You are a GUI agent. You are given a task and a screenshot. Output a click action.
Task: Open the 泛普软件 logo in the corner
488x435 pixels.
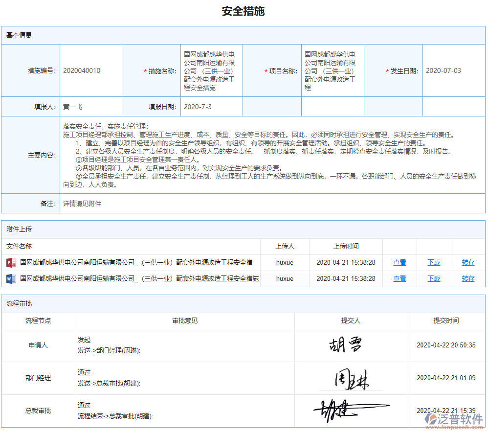click(455, 420)
